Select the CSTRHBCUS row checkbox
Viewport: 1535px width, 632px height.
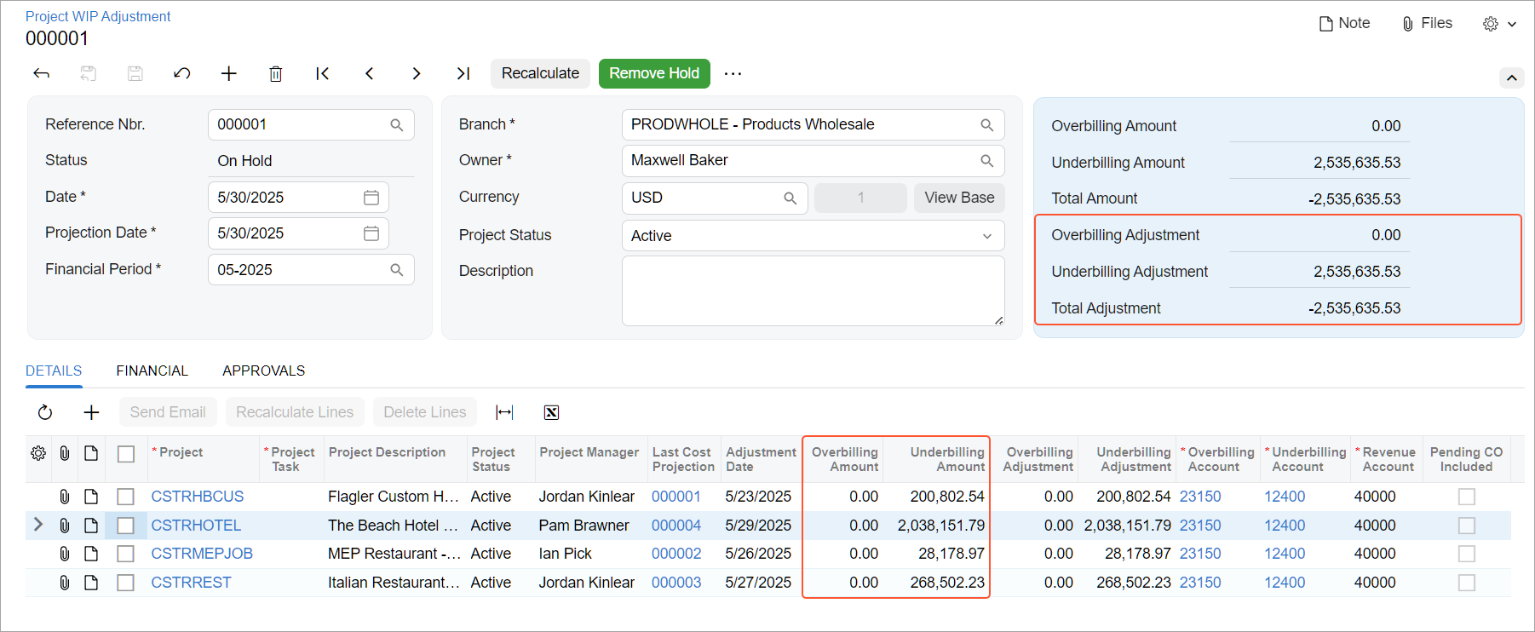pyautogui.click(x=125, y=497)
